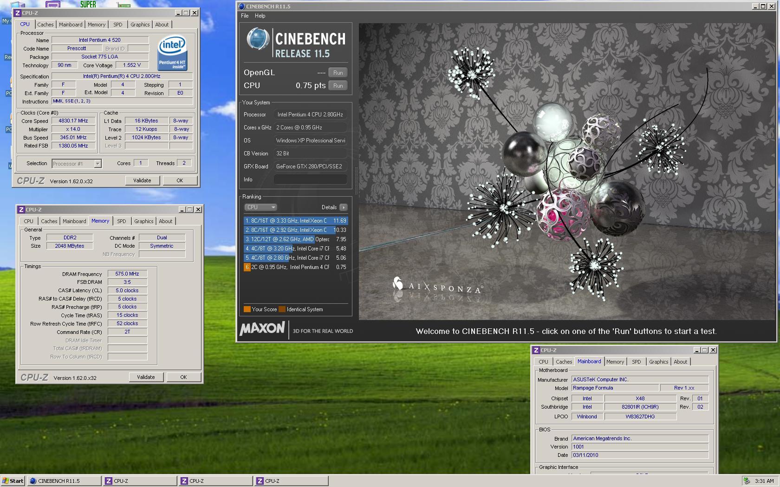Switch to Caches tab in CPU window
Image resolution: width=780 pixels, height=487 pixels.
45,25
